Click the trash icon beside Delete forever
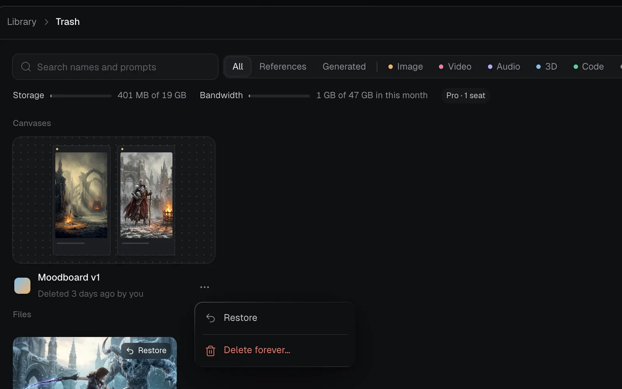Viewport: 622px width, 389px height. (210, 350)
